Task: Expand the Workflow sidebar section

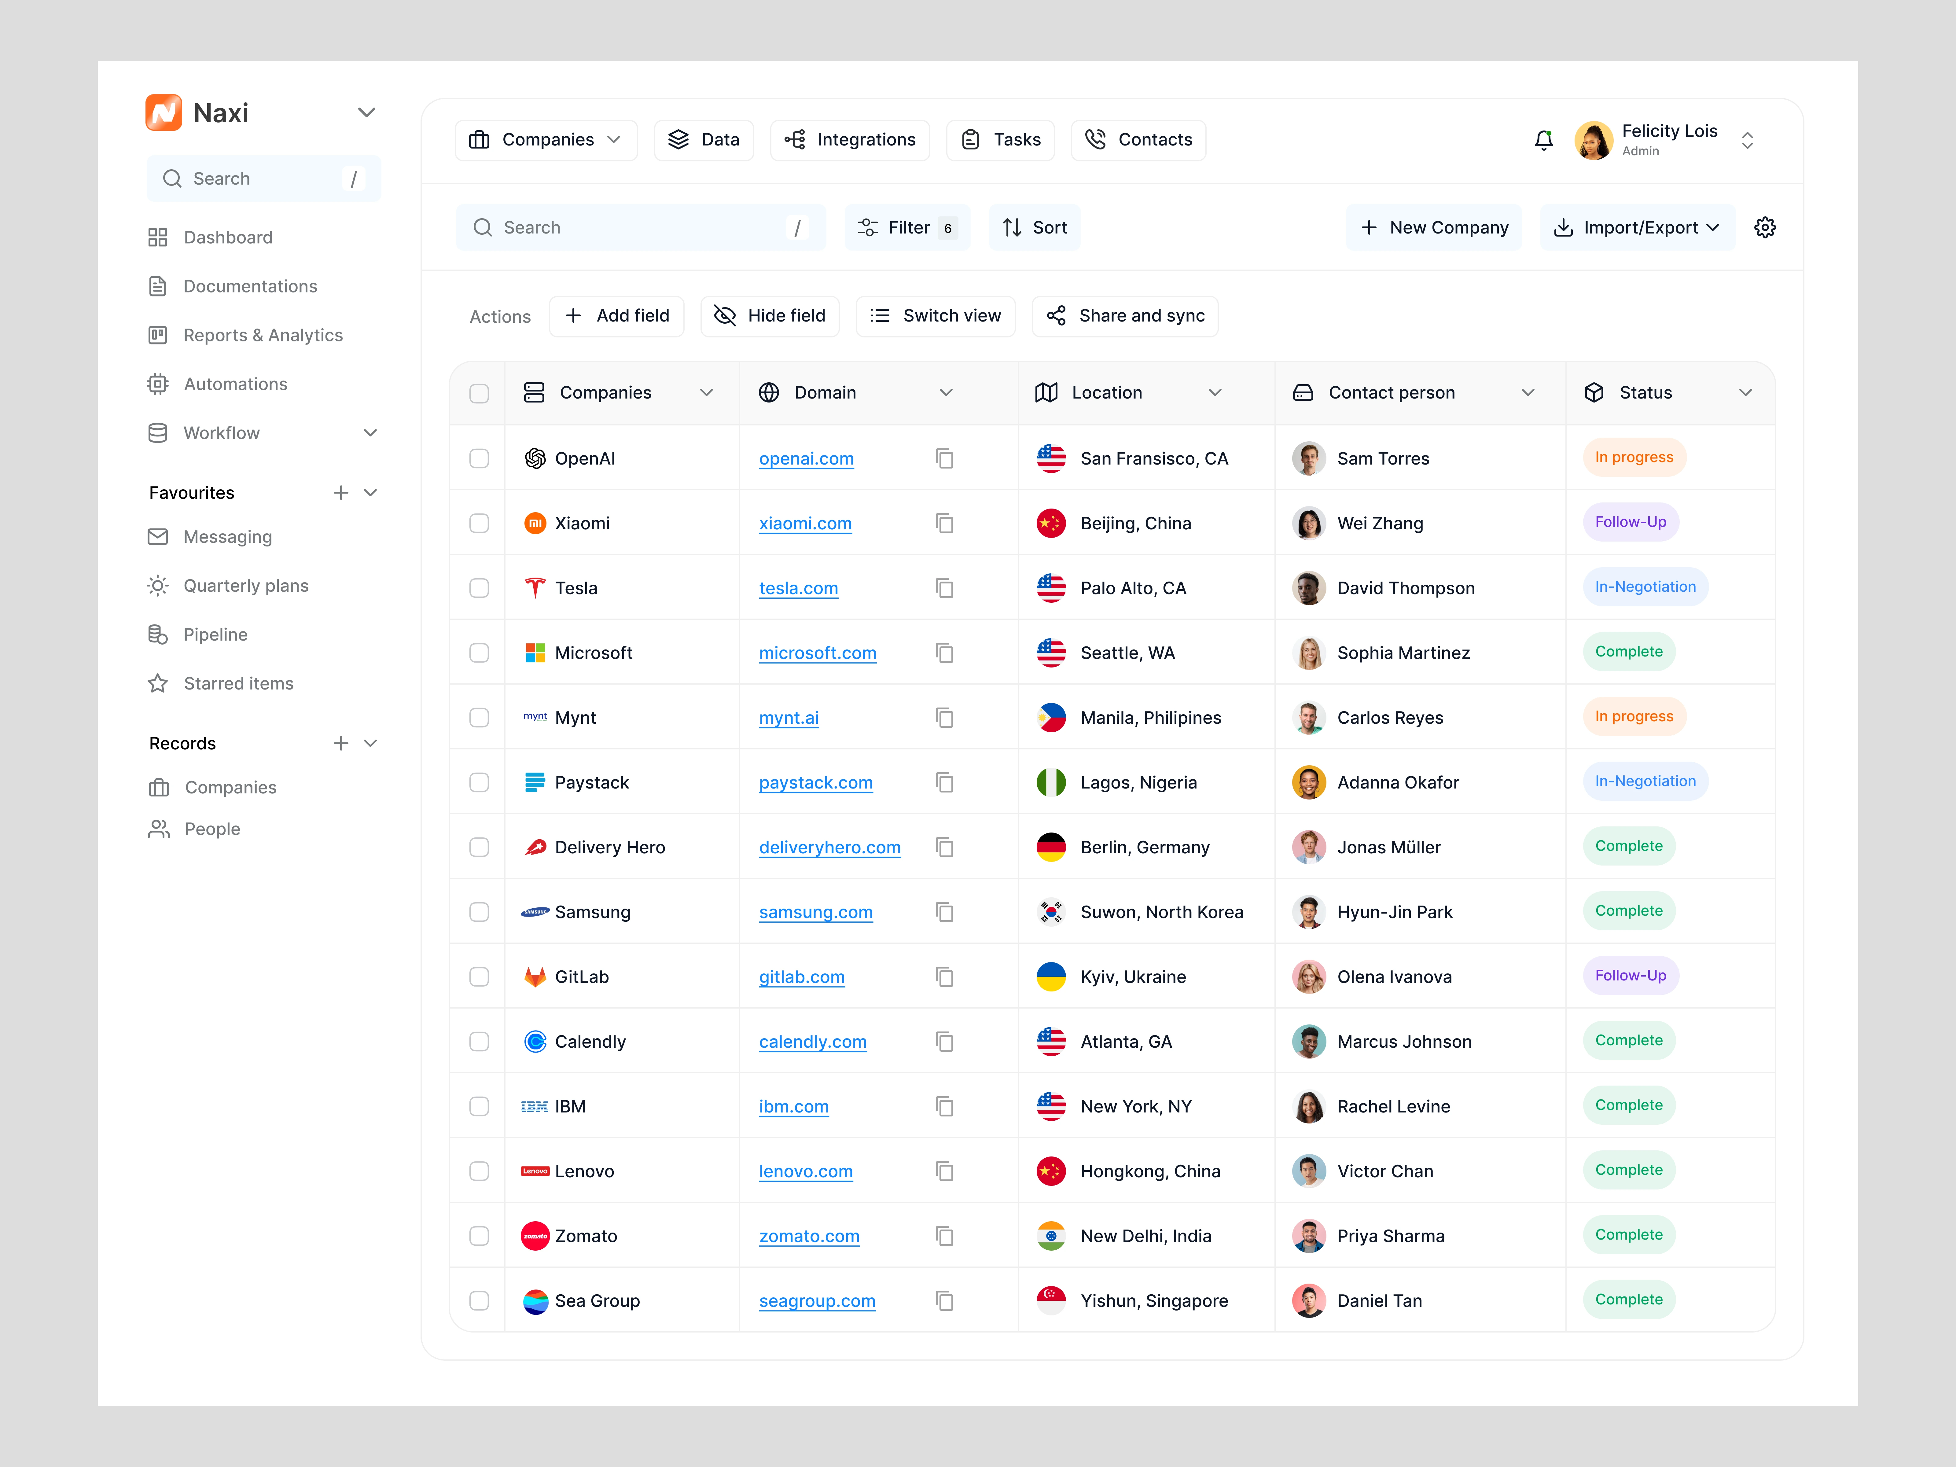Action: click(370, 432)
